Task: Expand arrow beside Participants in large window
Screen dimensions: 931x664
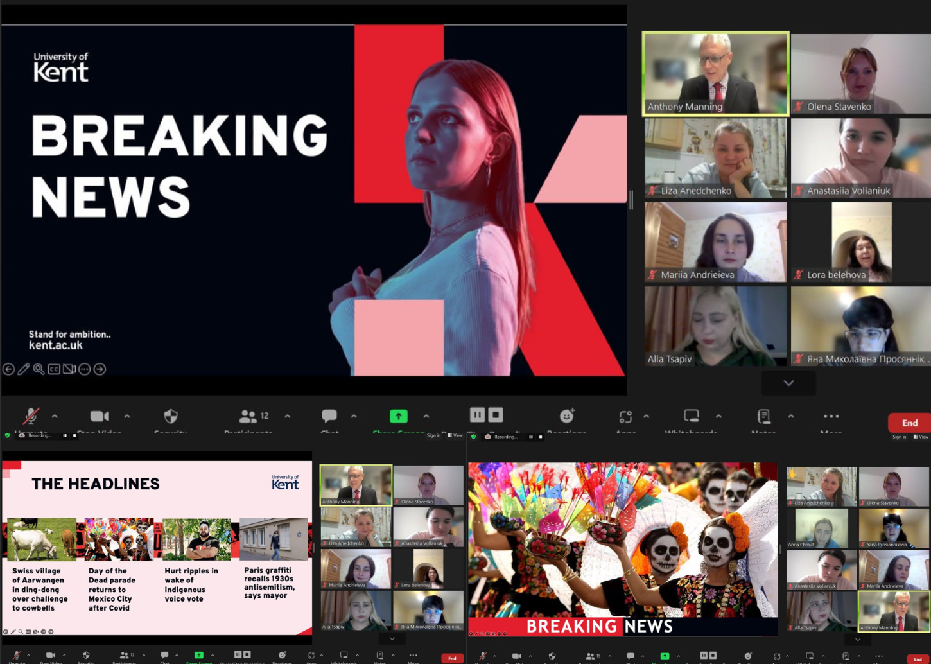Action: click(x=288, y=417)
